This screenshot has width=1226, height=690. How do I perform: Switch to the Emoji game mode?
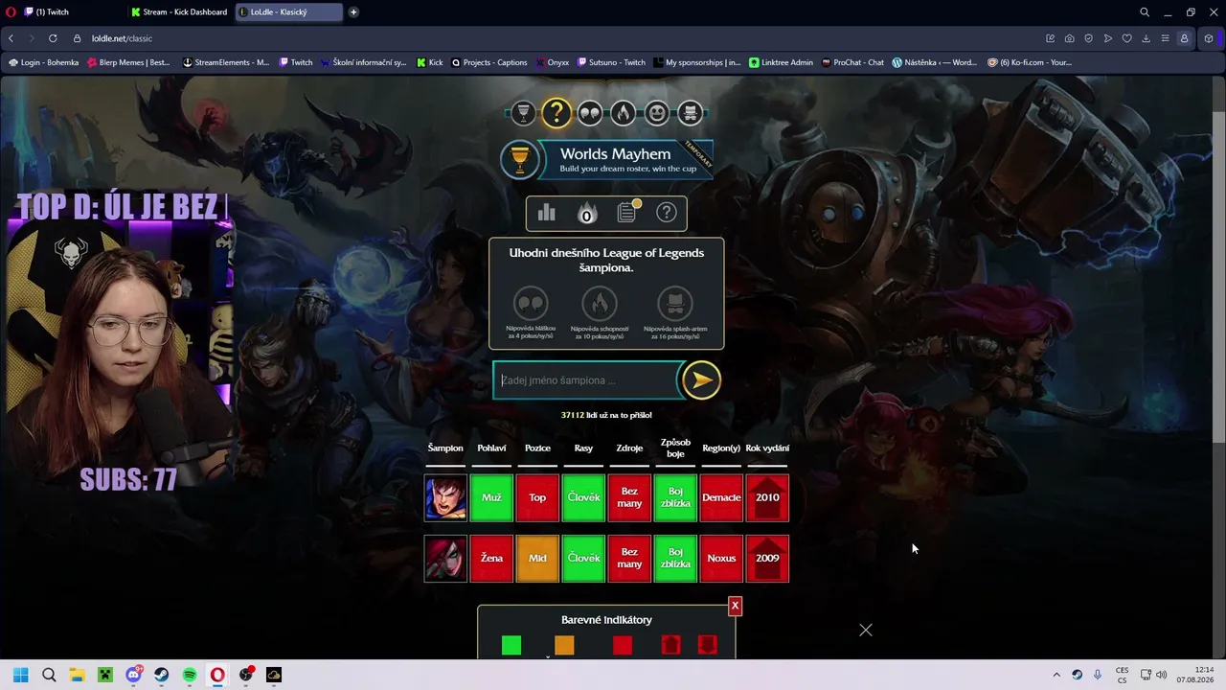(657, 113)
